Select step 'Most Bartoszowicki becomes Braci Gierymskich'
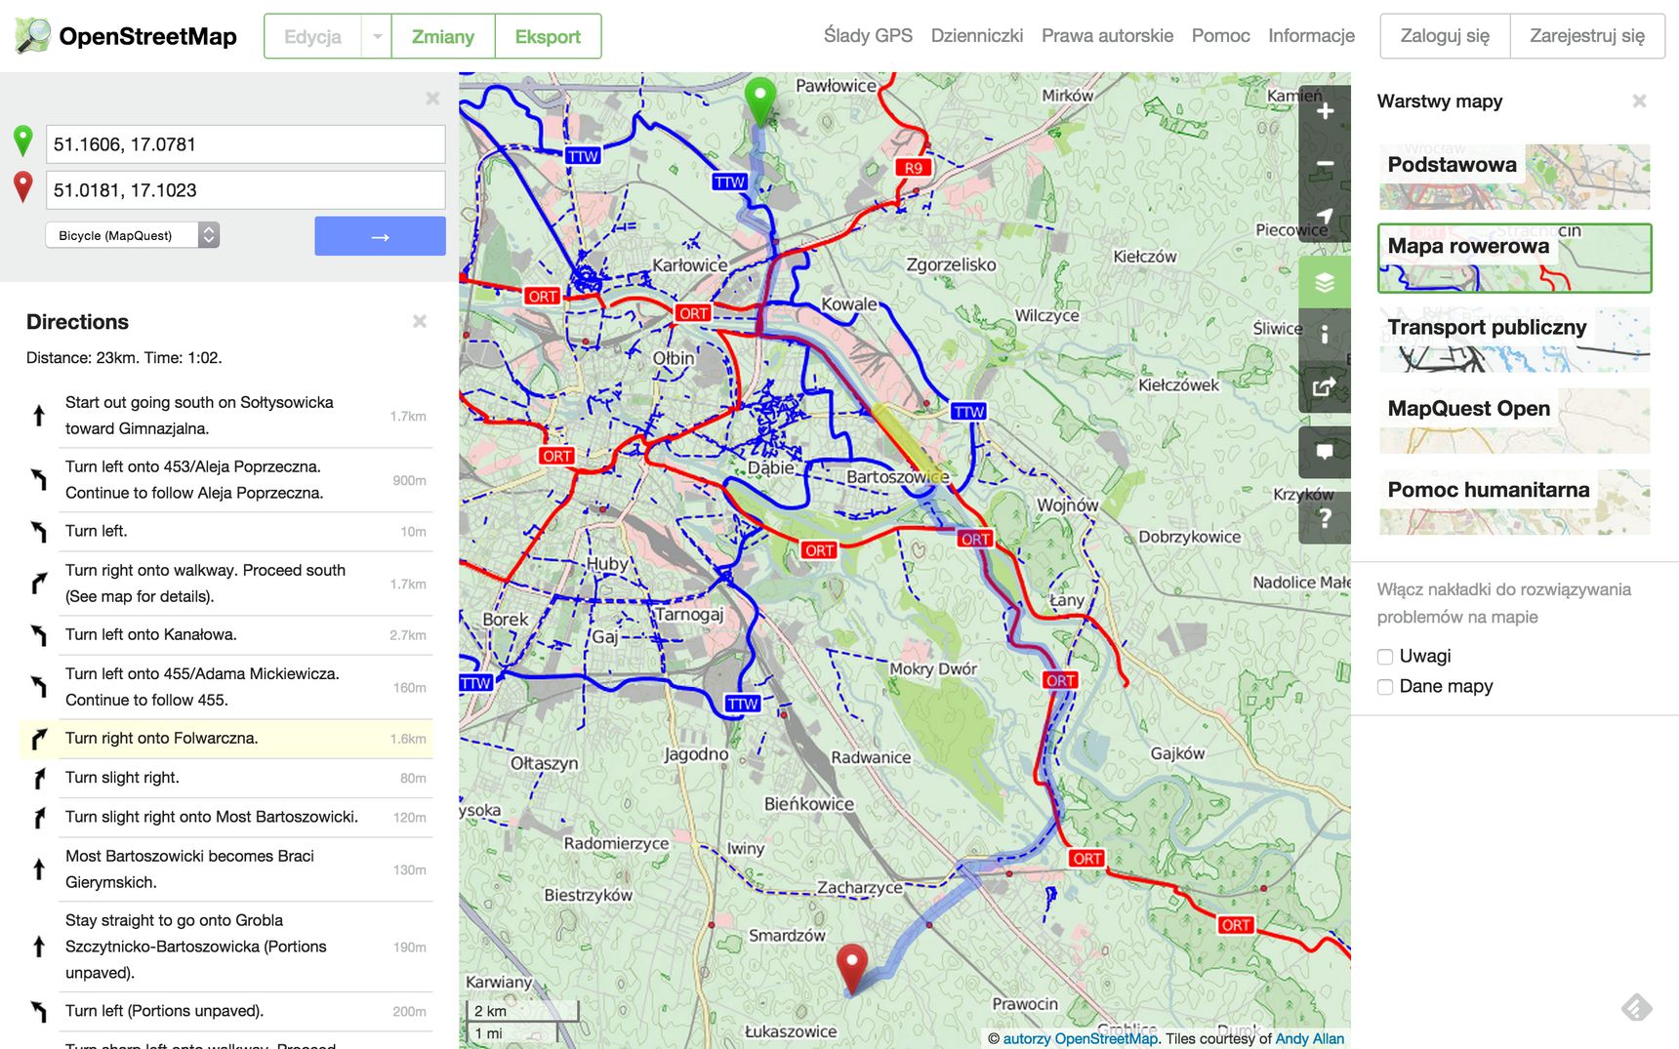Viewport: 1679px width, 1049px height. click(x=226, y=869)
